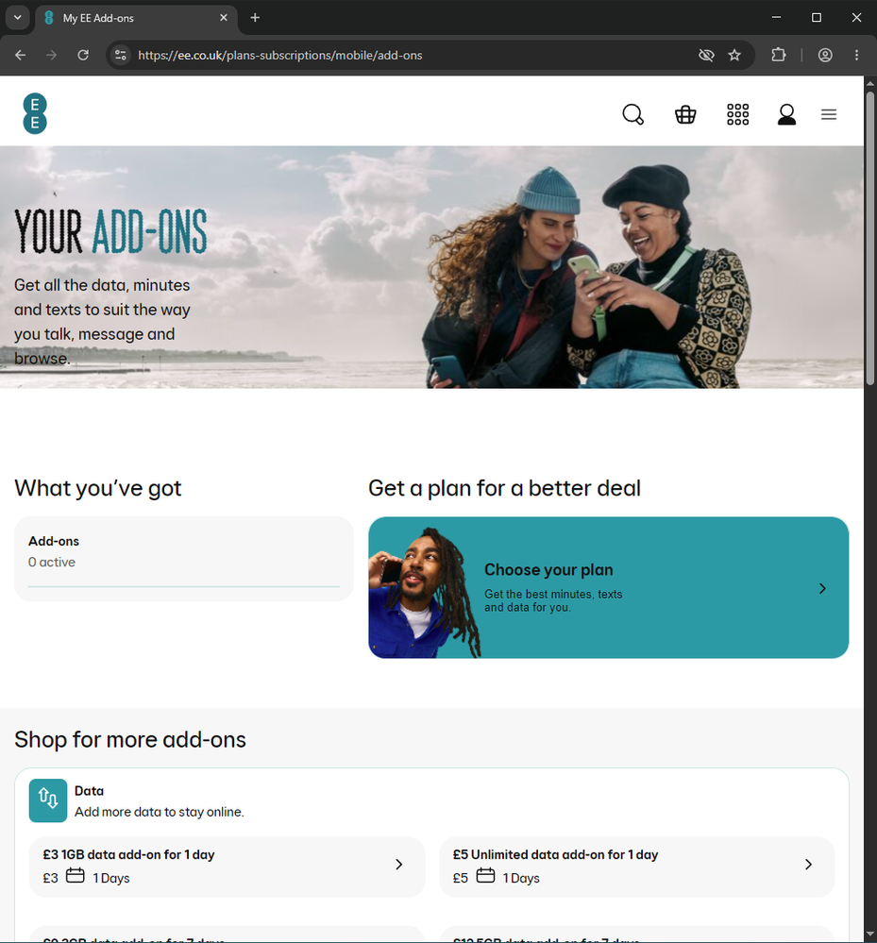The width and height of the screenshot is (877, 943).
Task: Click the browser forward arrow
Action: click(x=52, y=56)
